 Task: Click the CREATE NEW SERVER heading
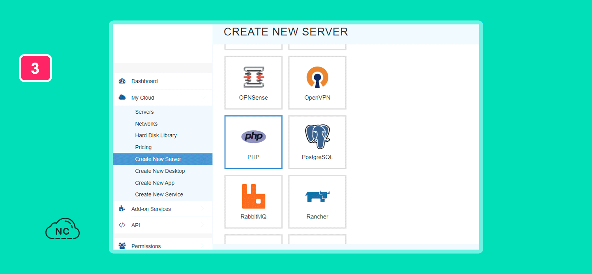click(x=286, y=32)
